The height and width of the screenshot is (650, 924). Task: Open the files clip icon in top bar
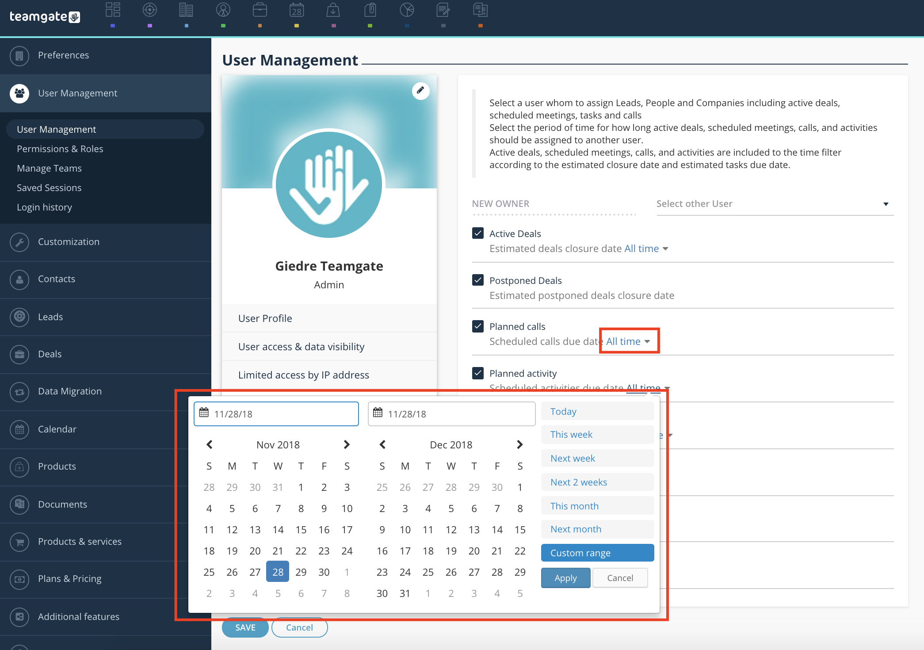pyautogui.click(x=370, y=10)
